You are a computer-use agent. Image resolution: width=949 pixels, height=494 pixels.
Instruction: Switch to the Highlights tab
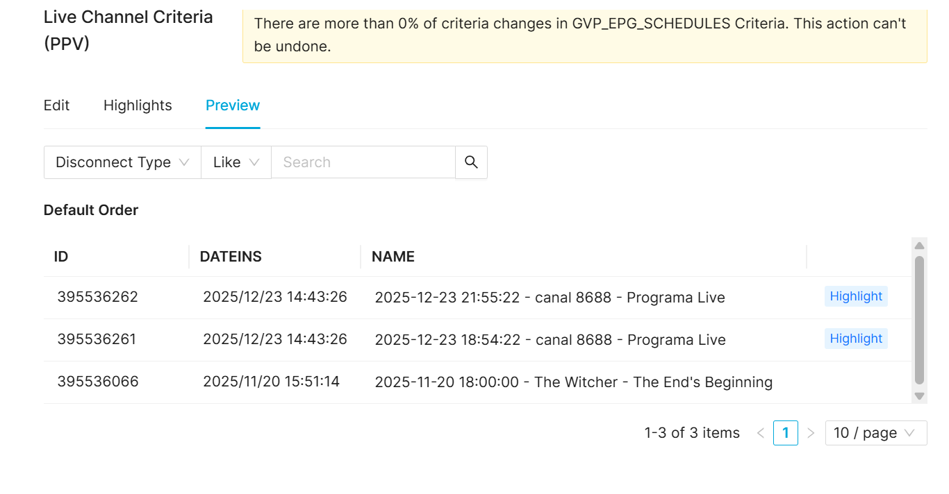pos(138,105)
